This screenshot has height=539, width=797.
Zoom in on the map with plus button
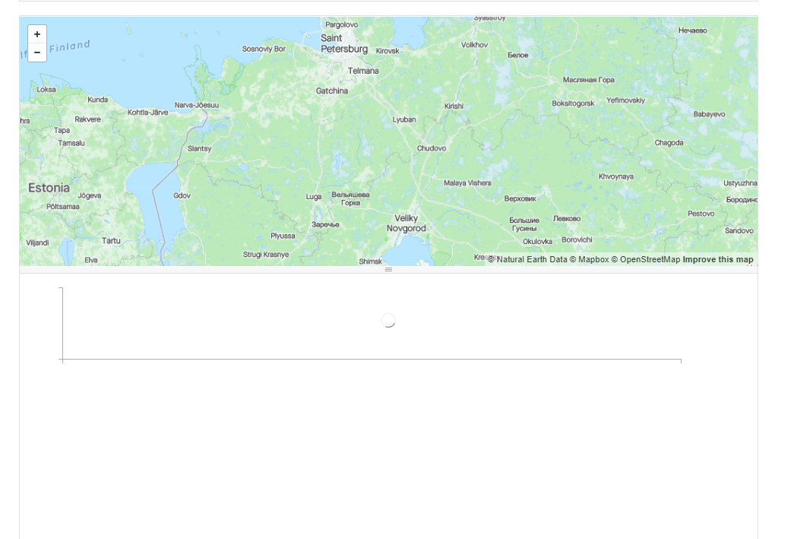37,34
